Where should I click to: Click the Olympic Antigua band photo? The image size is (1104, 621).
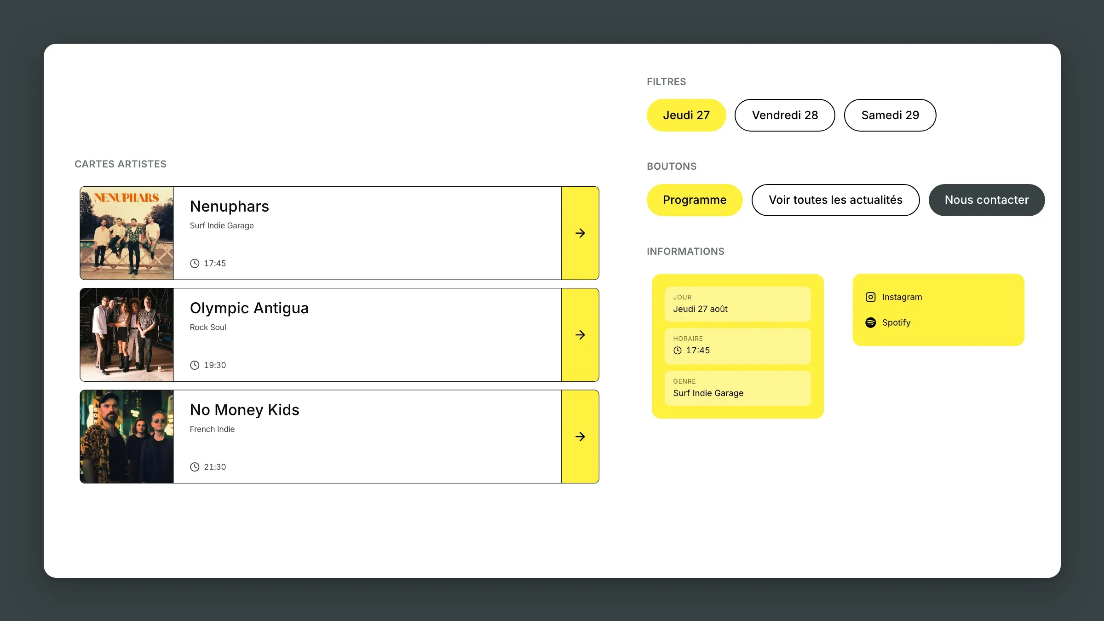(127, 335)
